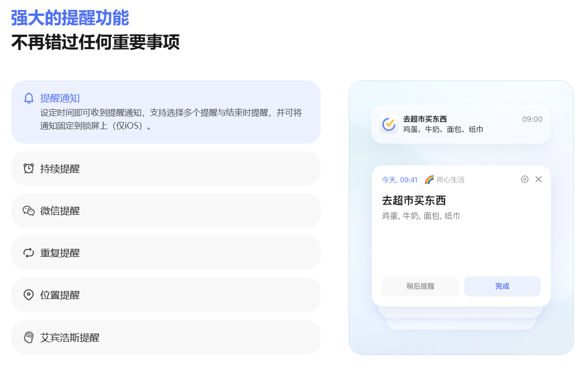
Task: Select the 持续提醒 tab label
Action: pos(60,168)
